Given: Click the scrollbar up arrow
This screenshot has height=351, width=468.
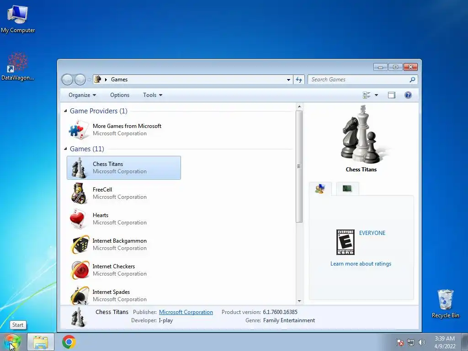Looking at the screenshot, I should point(299,106).
